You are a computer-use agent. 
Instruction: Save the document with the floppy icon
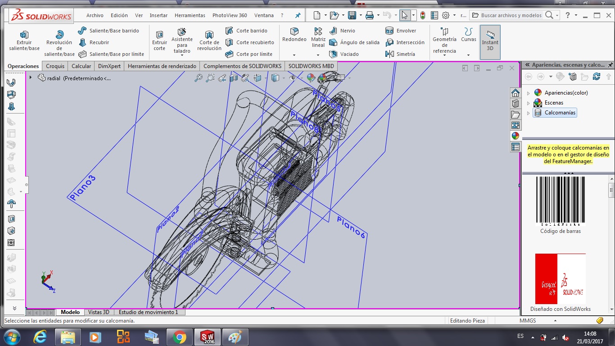[x=352, y=15]
